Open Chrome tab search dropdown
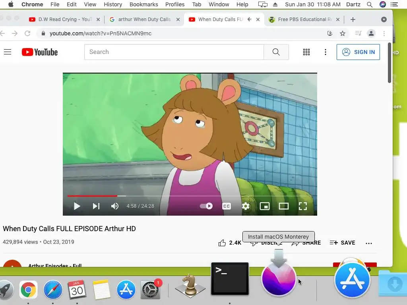407x305 pixels. click(x=384, y=19)
